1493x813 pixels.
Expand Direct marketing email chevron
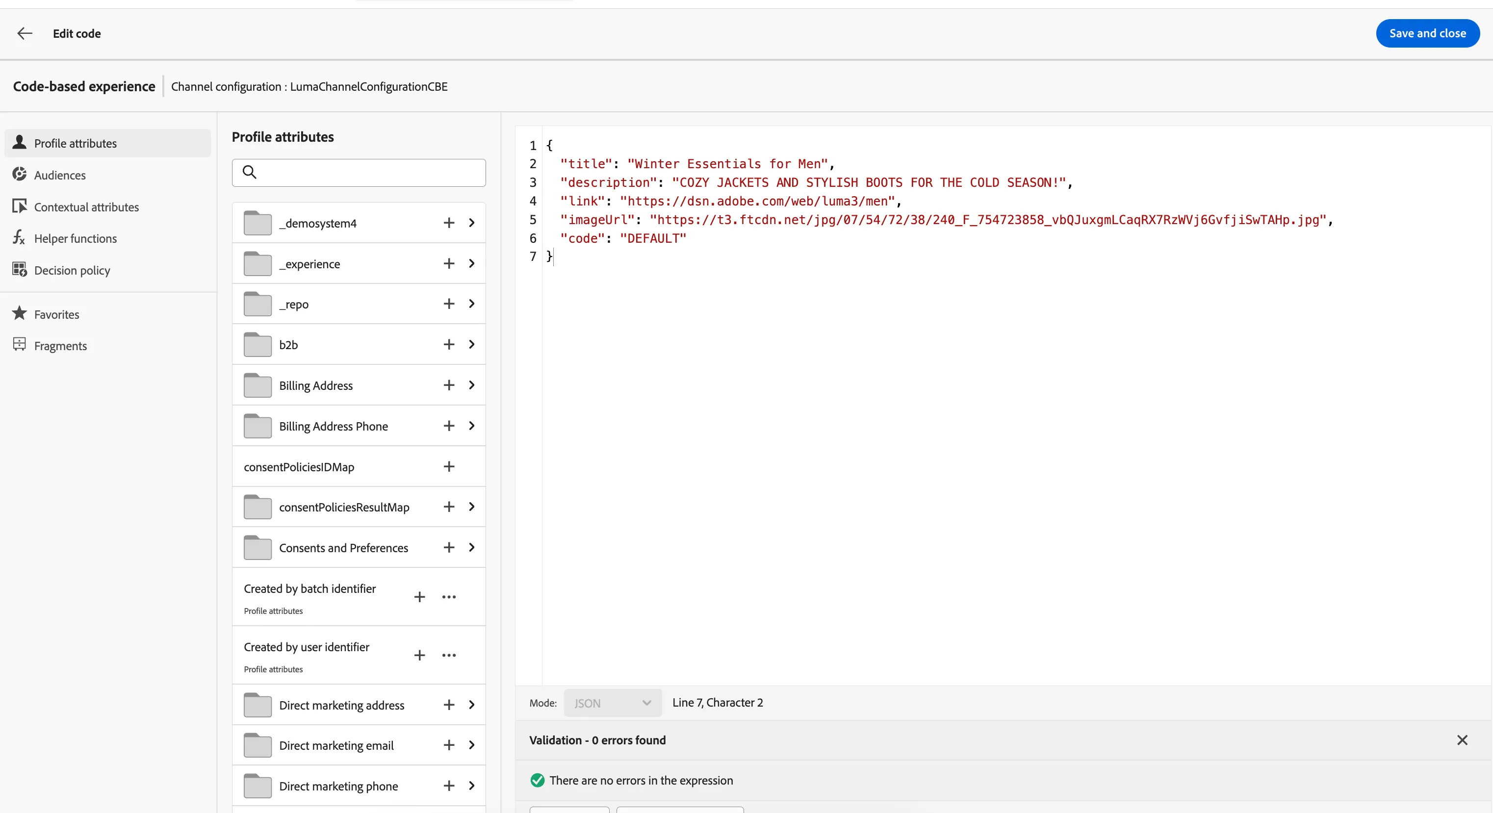point(472,745)
